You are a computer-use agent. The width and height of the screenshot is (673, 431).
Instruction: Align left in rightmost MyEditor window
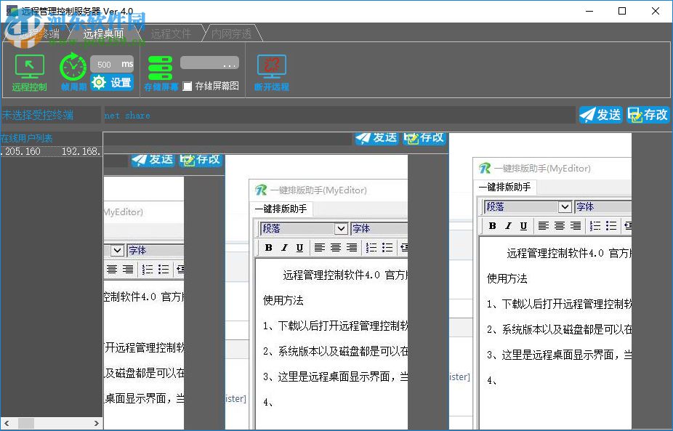pyautogui.click(x=544, y=226)
